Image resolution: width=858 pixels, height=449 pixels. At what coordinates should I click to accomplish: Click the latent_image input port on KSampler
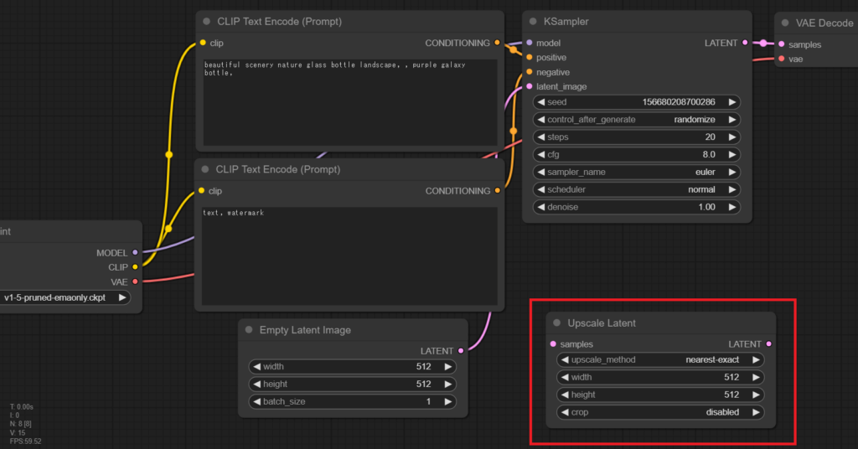click(x=529, y=86)
